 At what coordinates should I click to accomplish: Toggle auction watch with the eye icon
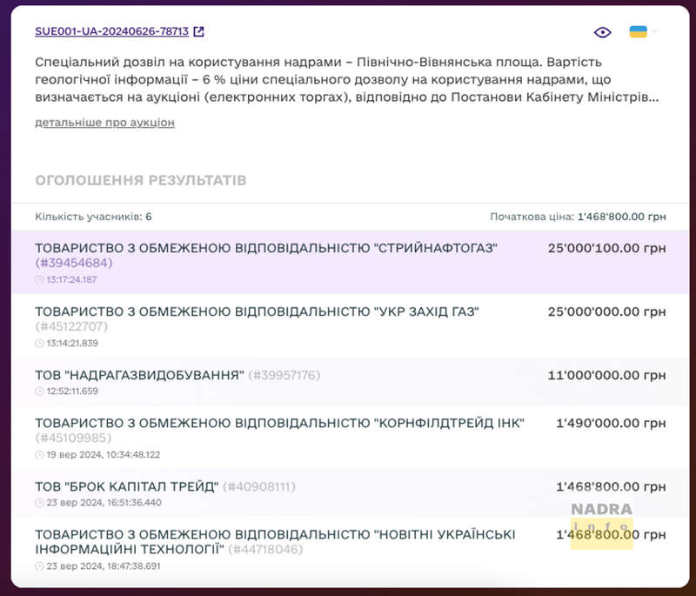(x=602, y=31)
